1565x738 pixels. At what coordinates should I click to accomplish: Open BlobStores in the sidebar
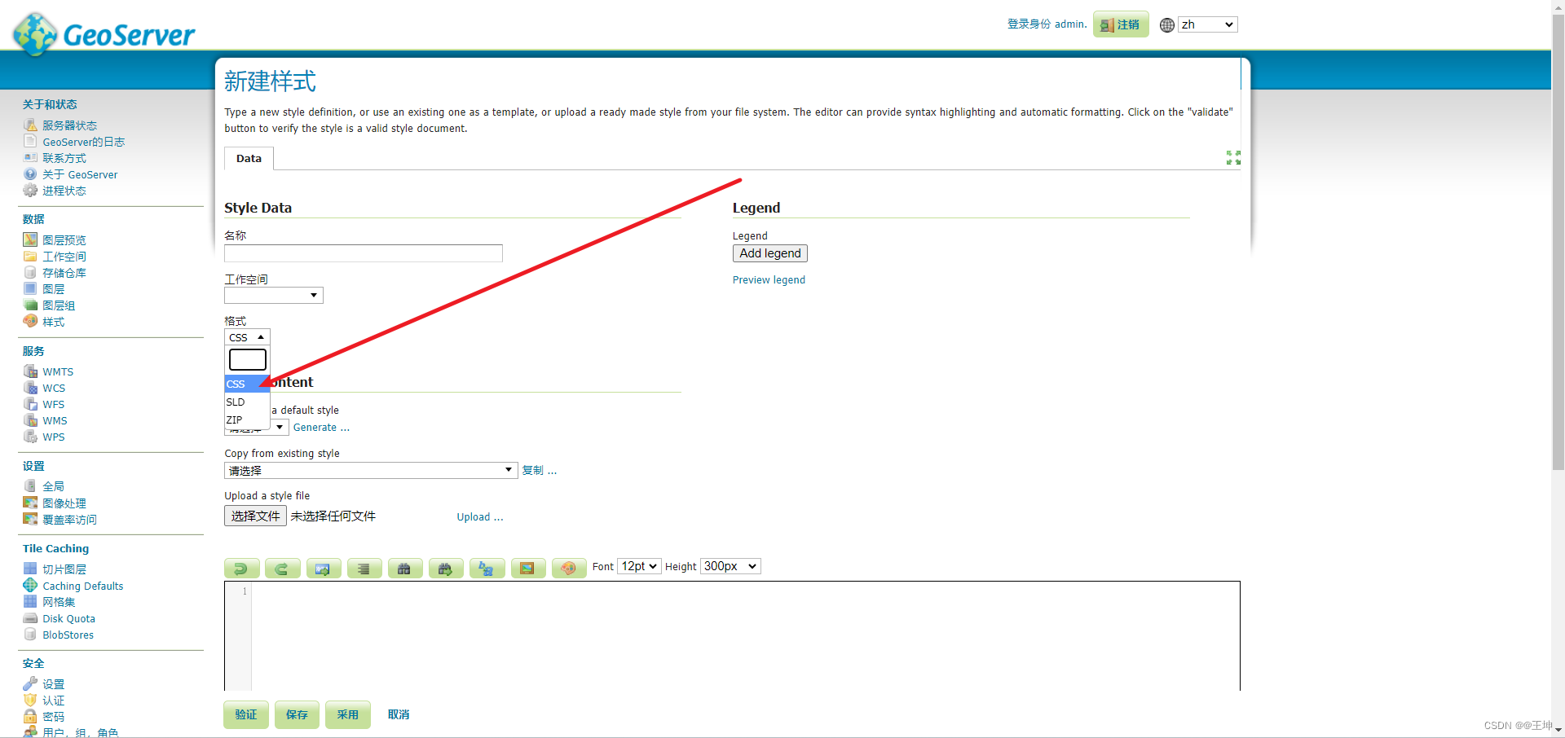click(68, 635)
